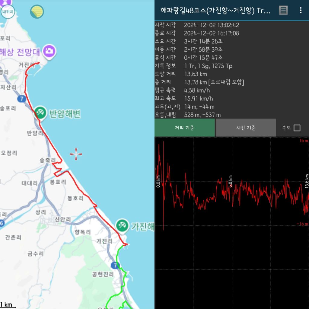Tap the 금수리 label on the map
309x309 pixels.
click(x=36, y=253)
